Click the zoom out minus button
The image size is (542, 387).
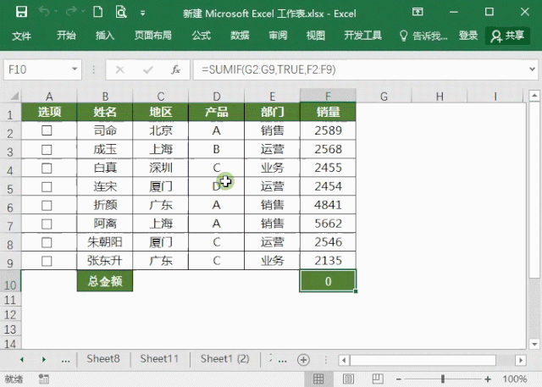click(x=399, y=379)
